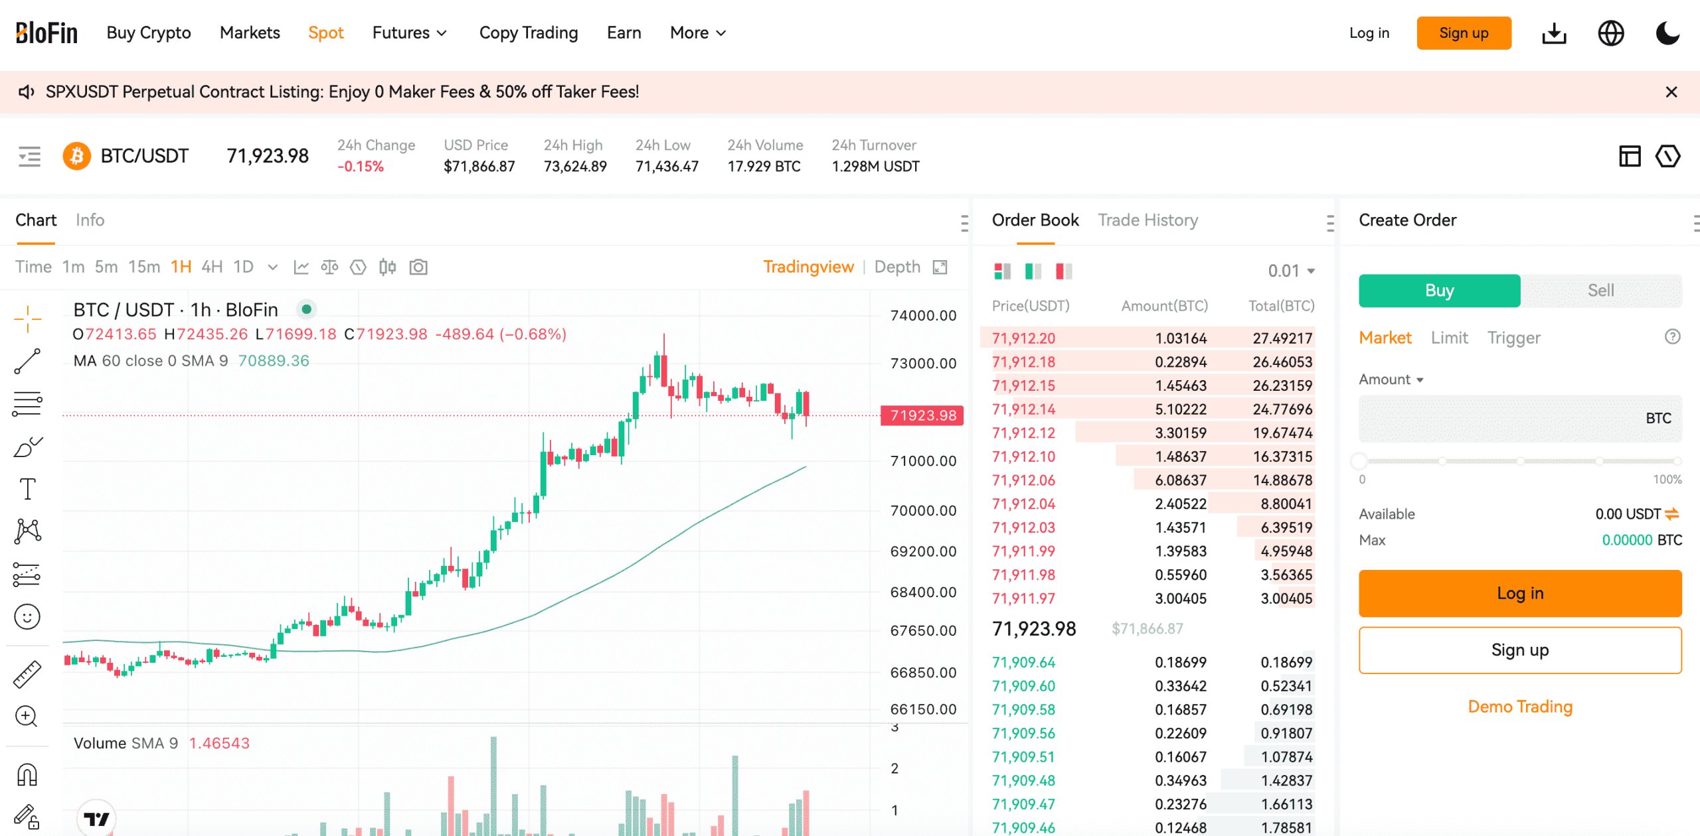Select the text annotation tool

(28, 489)
